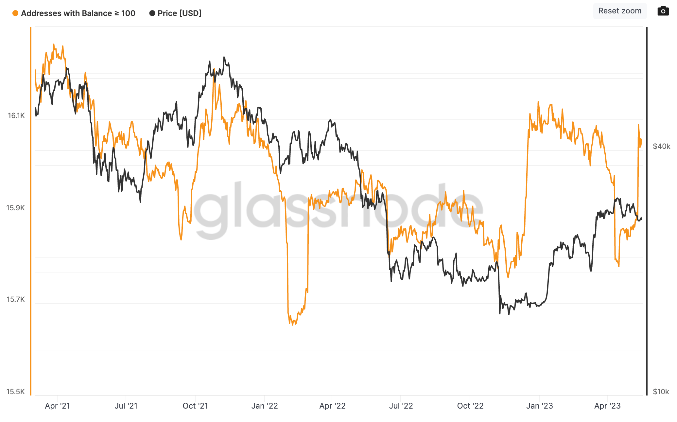Click the Jul '22 axis tick label
This screenshot has height=422, width=677.
point(401,406)
